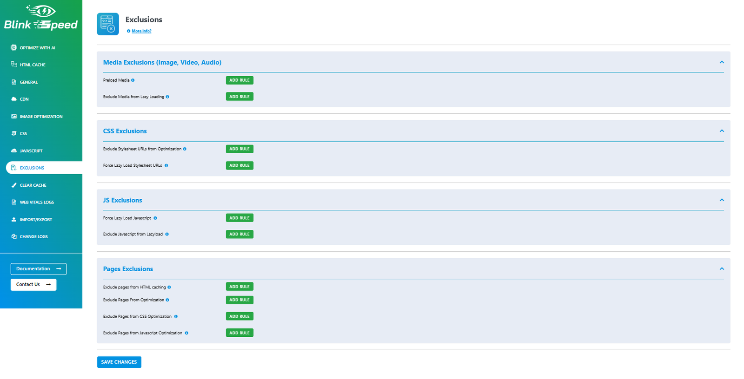Click the BlinkSpeed logo in sidebar
This screenshot has width=744, height=379.
point(41,18)
